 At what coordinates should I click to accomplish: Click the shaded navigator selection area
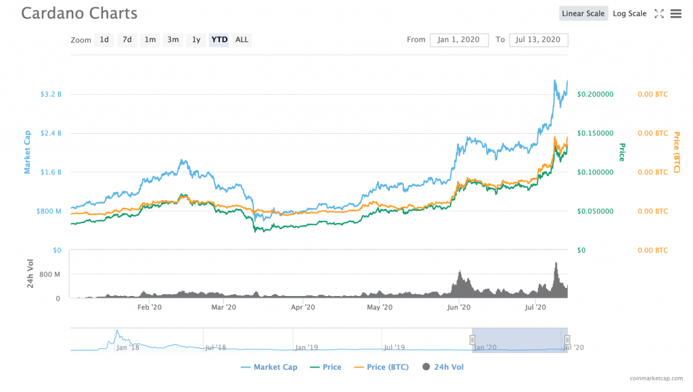click(x=519, y=339)
